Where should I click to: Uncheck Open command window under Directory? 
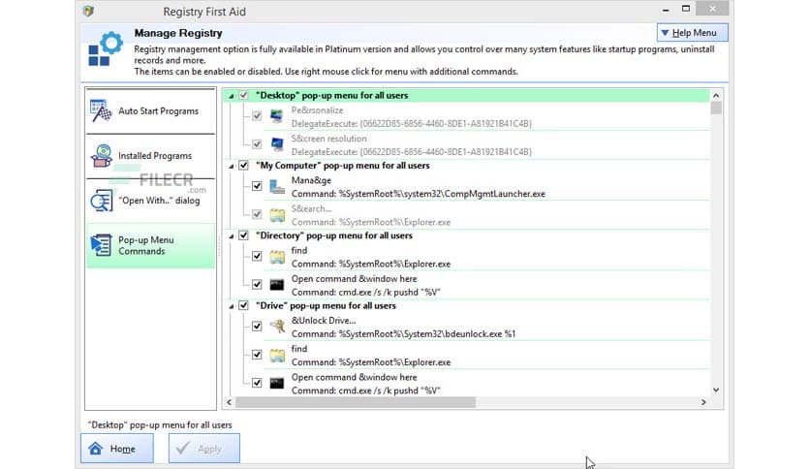[257, 285]
